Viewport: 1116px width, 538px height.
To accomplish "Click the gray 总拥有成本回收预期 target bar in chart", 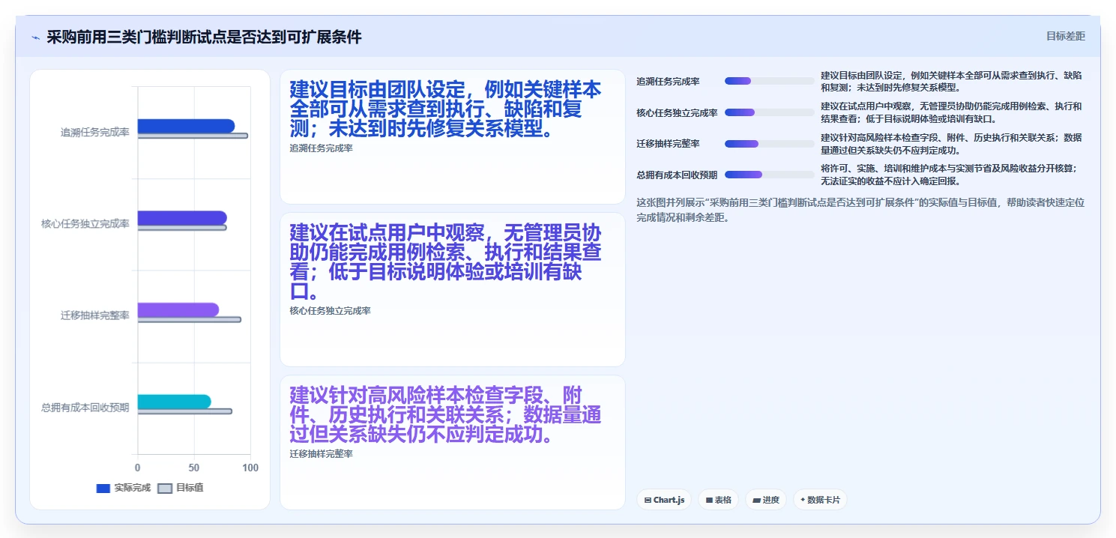I will pyautogui.click(x=184, y=411).
